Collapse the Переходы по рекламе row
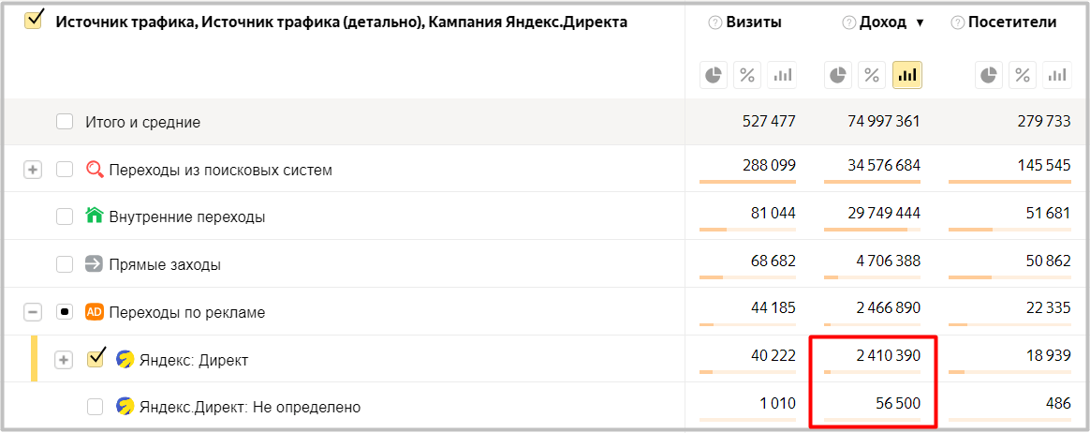 click(x=33, y=311)
